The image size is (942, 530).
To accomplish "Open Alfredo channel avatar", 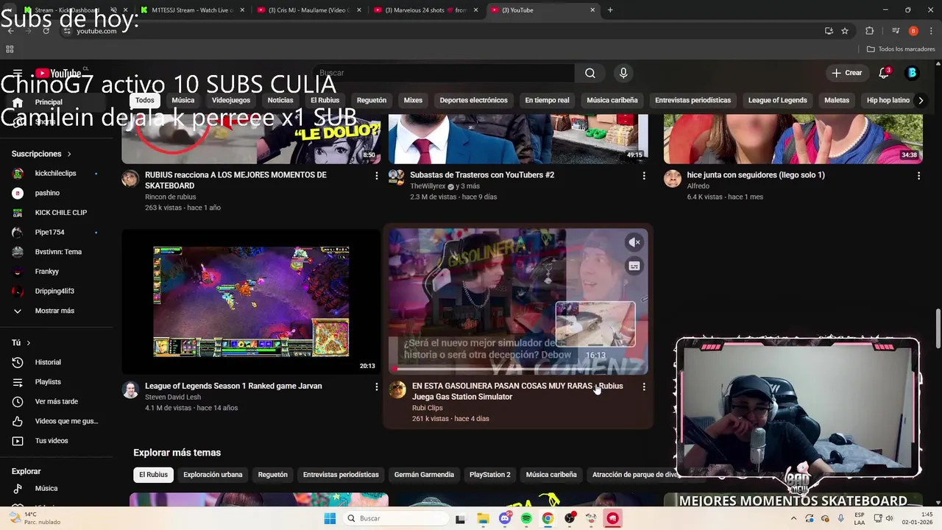I will pos(673,178).
